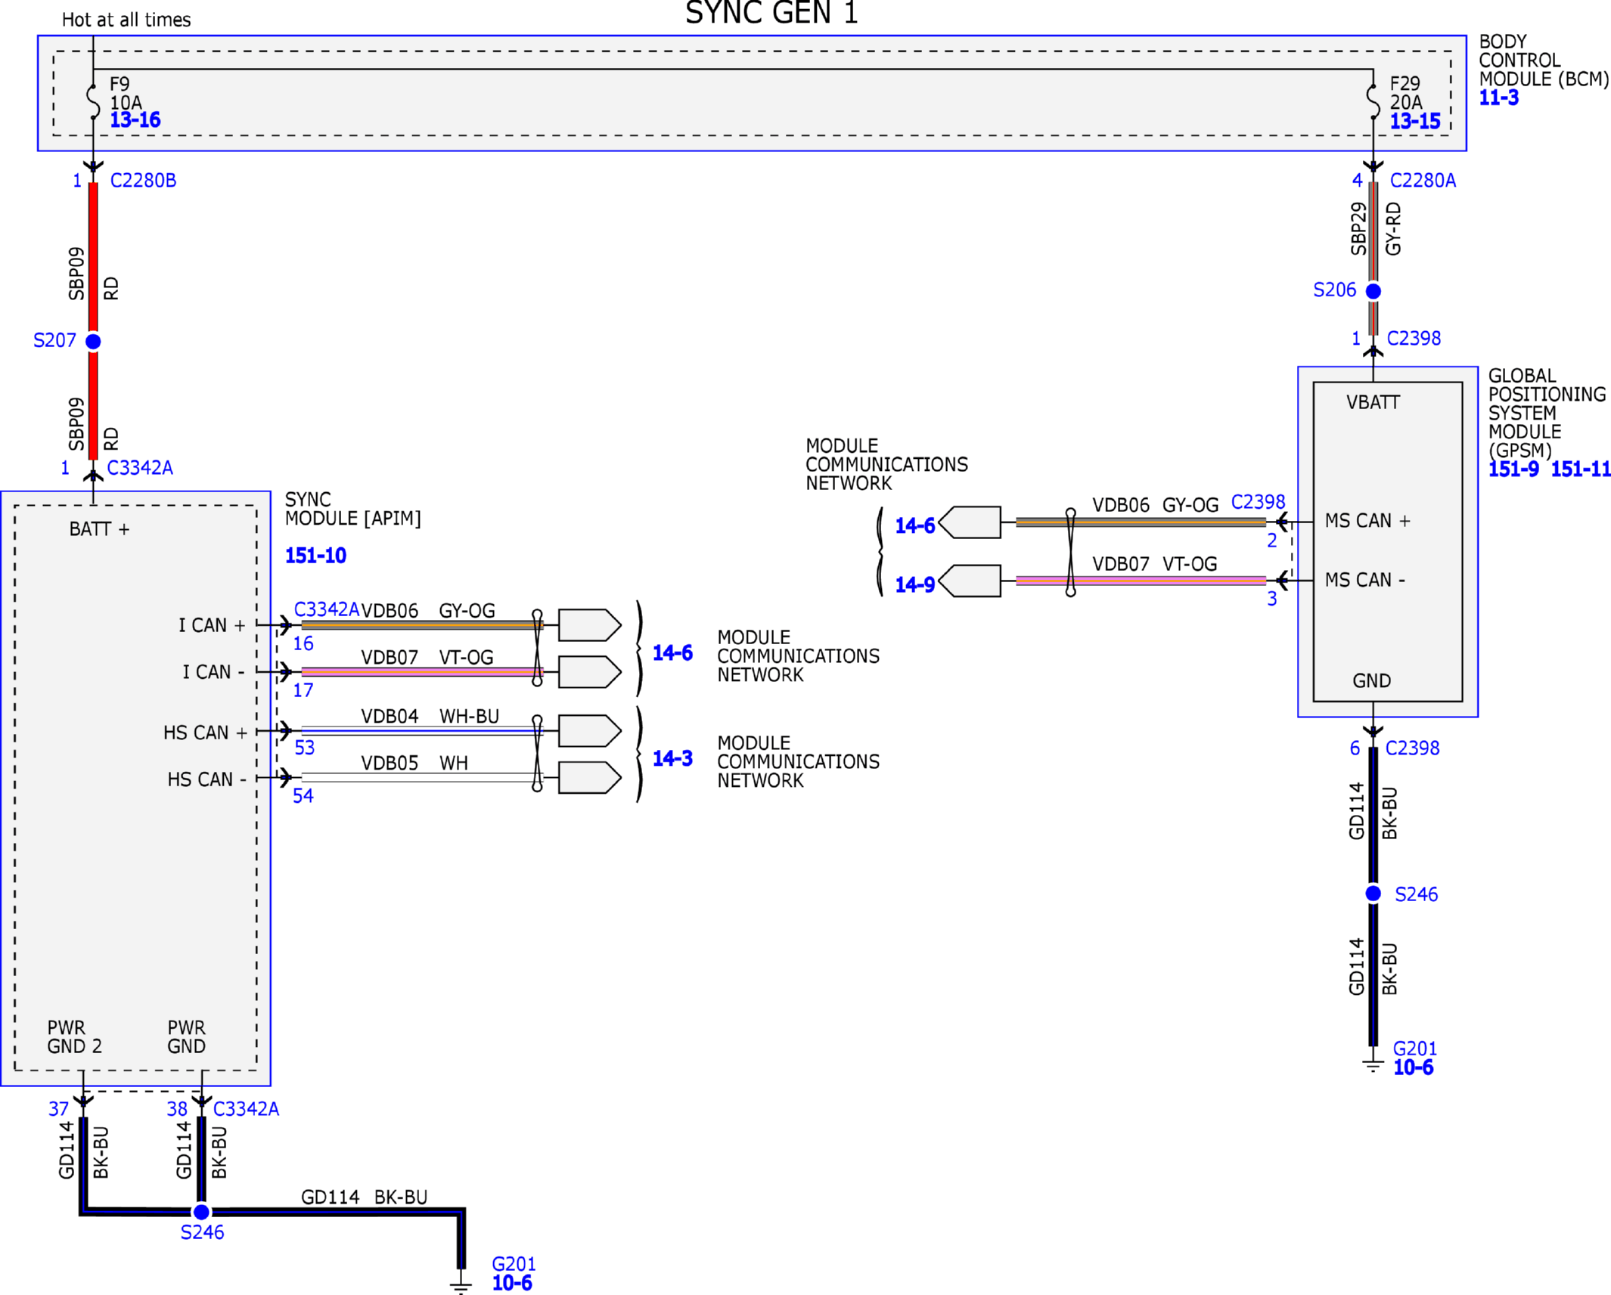Click the S207 splice dot

pyautogui.click(x=93, y=342)
